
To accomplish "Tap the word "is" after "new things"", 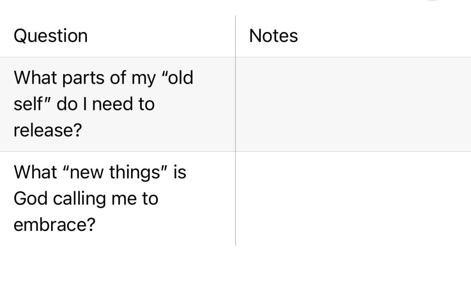I will (180, 172).
